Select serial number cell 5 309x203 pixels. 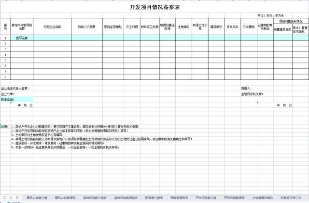pos(5,60)
